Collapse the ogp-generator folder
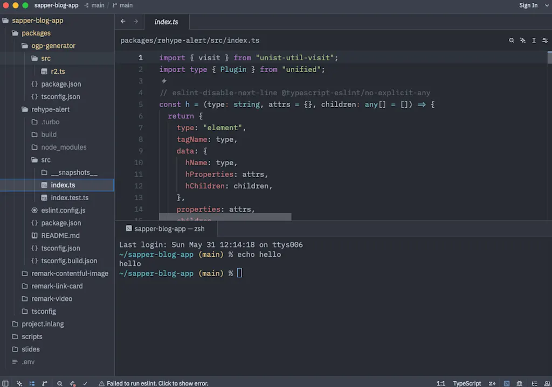Screen dimensions: 552x387 click(x=57, y=46)
